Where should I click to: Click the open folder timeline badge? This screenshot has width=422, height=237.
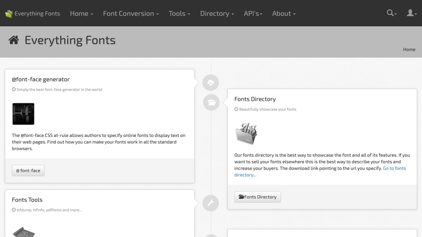(x=211, y=103)
